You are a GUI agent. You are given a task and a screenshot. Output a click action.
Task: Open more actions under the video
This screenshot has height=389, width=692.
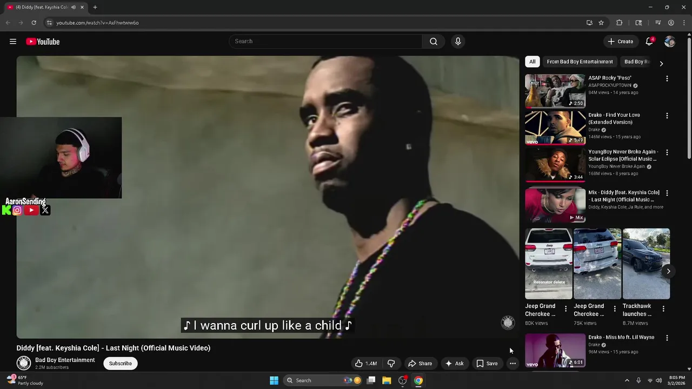[x=513, y=364]
